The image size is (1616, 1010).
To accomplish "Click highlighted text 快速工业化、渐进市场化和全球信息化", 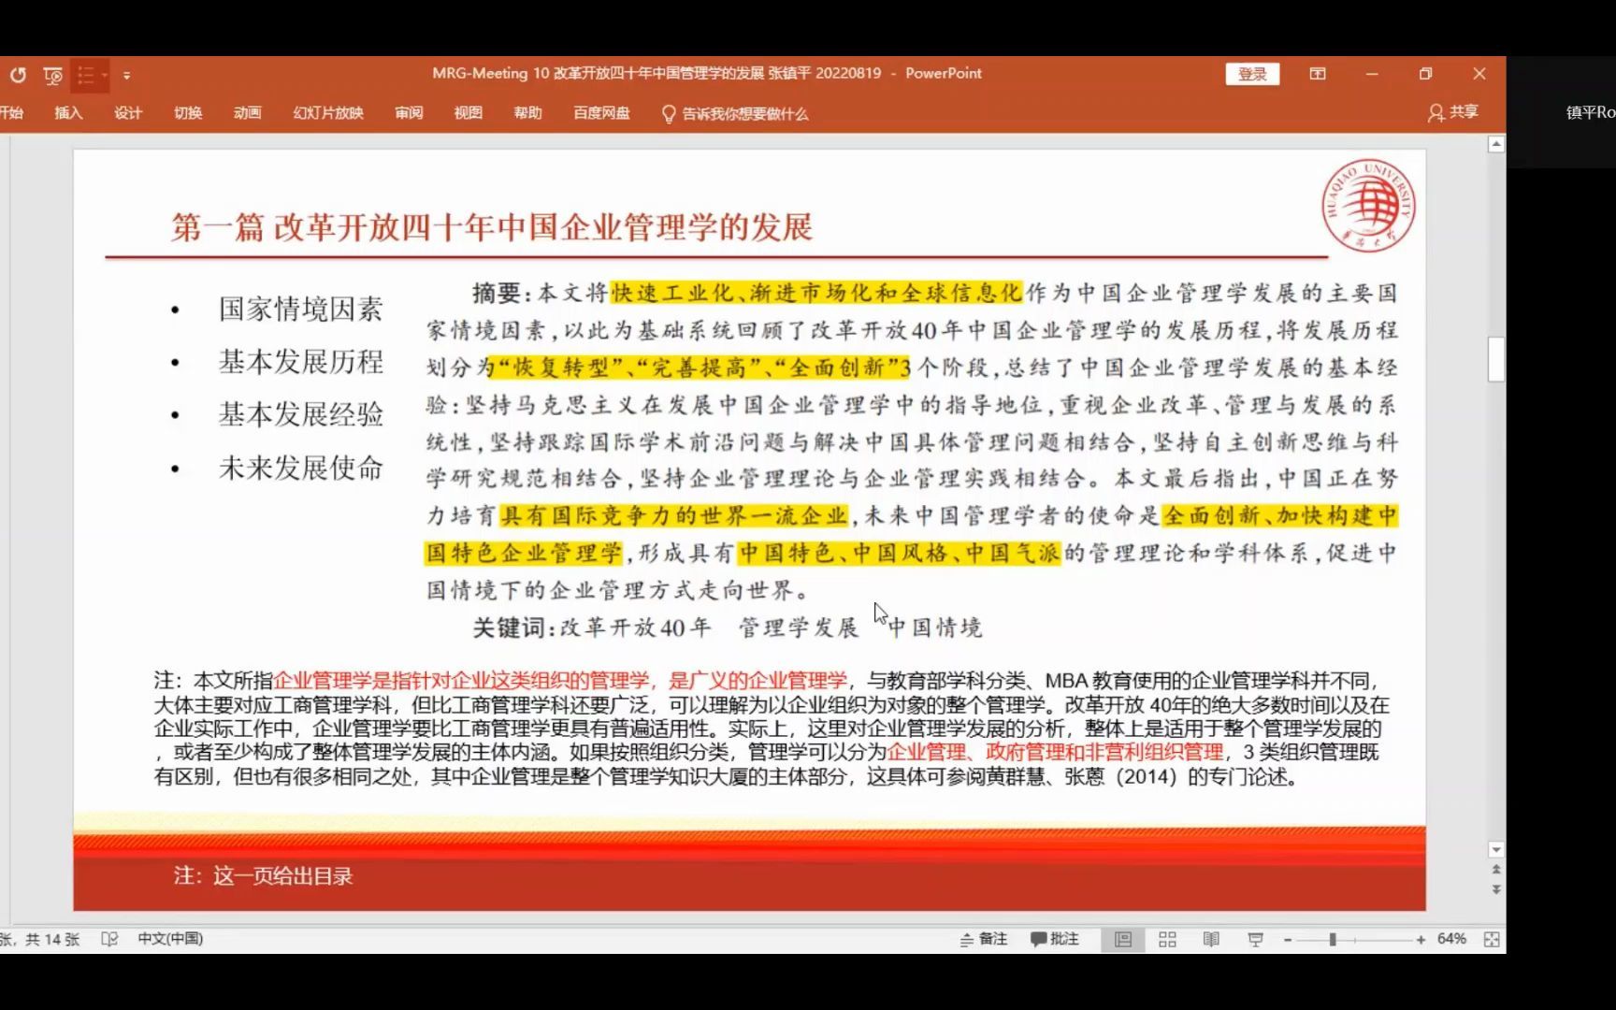I will (816, 293).
